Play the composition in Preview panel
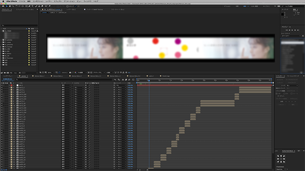This screenshot has height=171, width=305. (292, 30)
